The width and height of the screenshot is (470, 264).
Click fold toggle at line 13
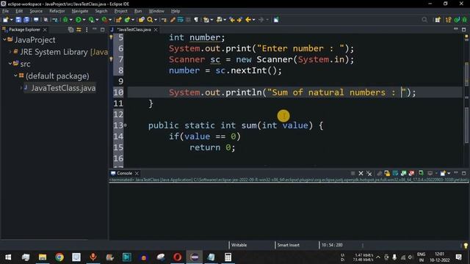(126, 125)
